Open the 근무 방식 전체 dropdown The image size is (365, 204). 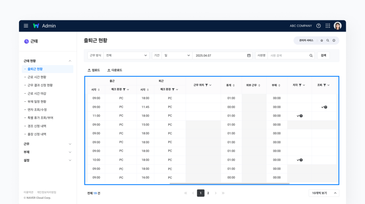[x=127, y=56]
